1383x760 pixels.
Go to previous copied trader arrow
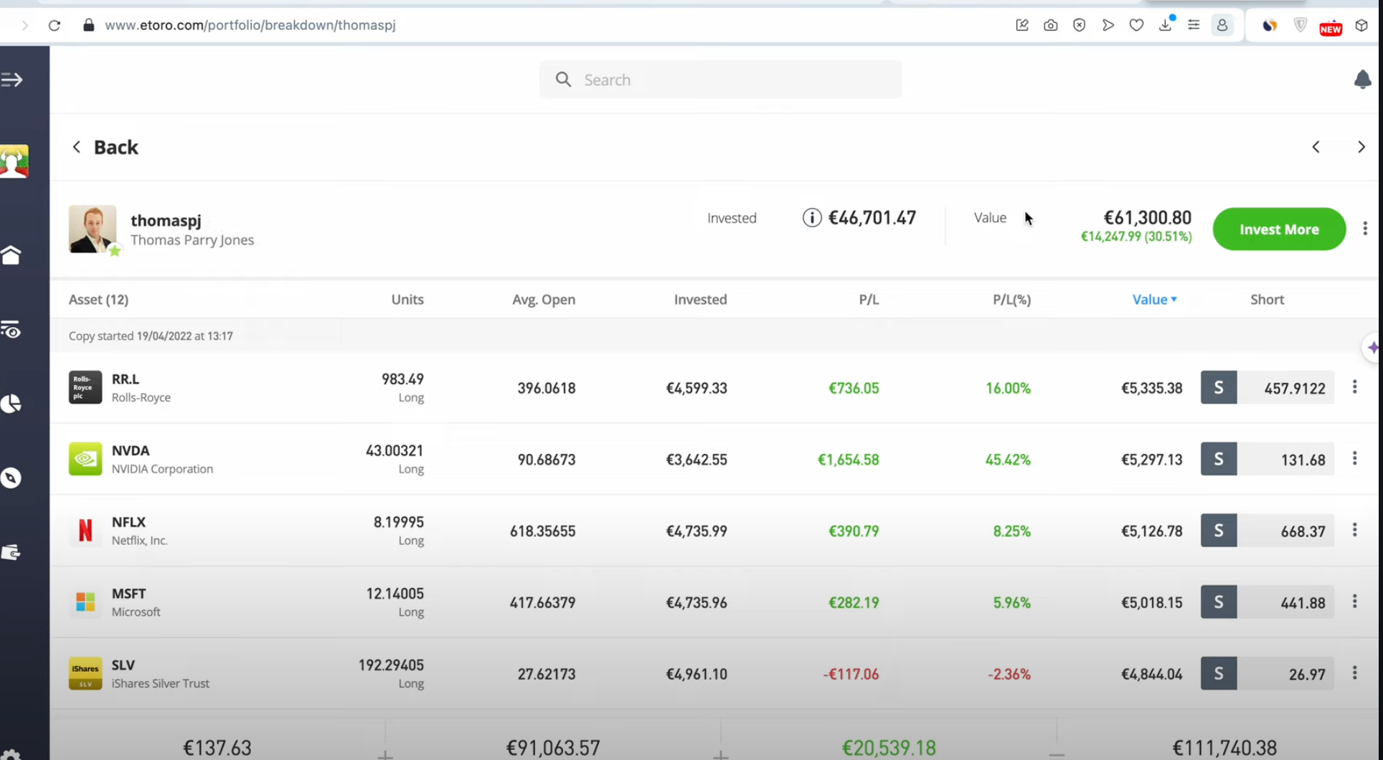coord(1316,147)
